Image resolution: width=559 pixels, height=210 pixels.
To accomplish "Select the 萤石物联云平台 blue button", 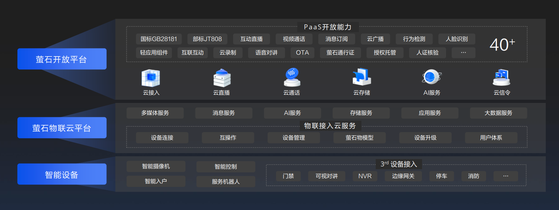I will pyautogui.click(x=62, y=128).
